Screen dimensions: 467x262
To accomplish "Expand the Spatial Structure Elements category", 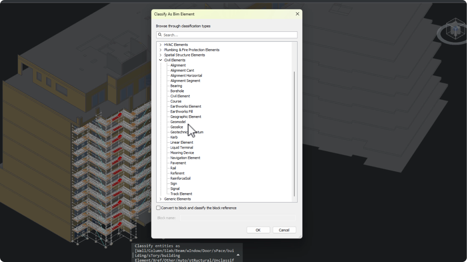I will (160, 55).
